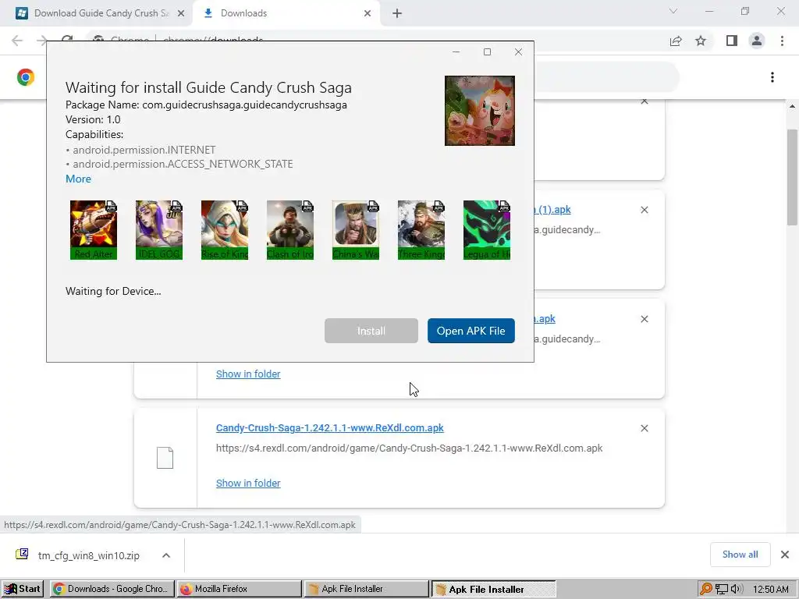The image size is (799, 599).
Task: Remove the download entry of the second .apk link
Action: click(644, 319)
